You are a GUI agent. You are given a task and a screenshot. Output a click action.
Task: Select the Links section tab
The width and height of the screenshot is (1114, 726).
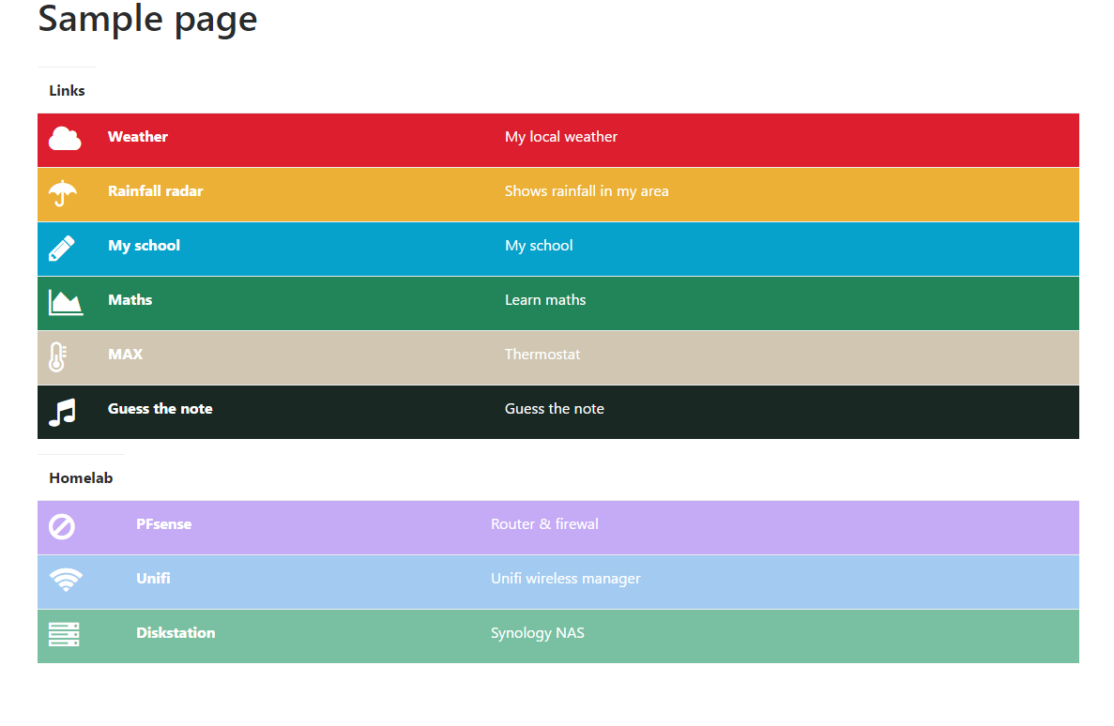67,90
